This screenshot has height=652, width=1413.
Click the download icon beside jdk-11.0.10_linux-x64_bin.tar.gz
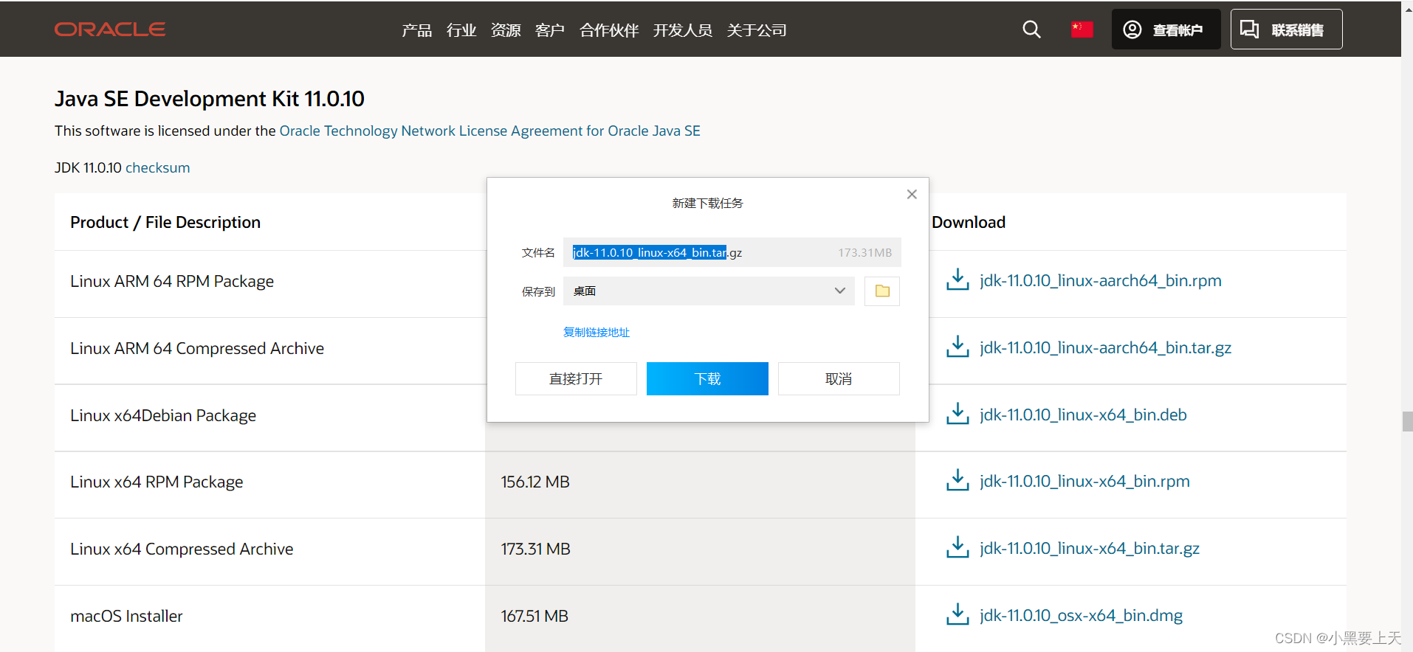(958, 548)
